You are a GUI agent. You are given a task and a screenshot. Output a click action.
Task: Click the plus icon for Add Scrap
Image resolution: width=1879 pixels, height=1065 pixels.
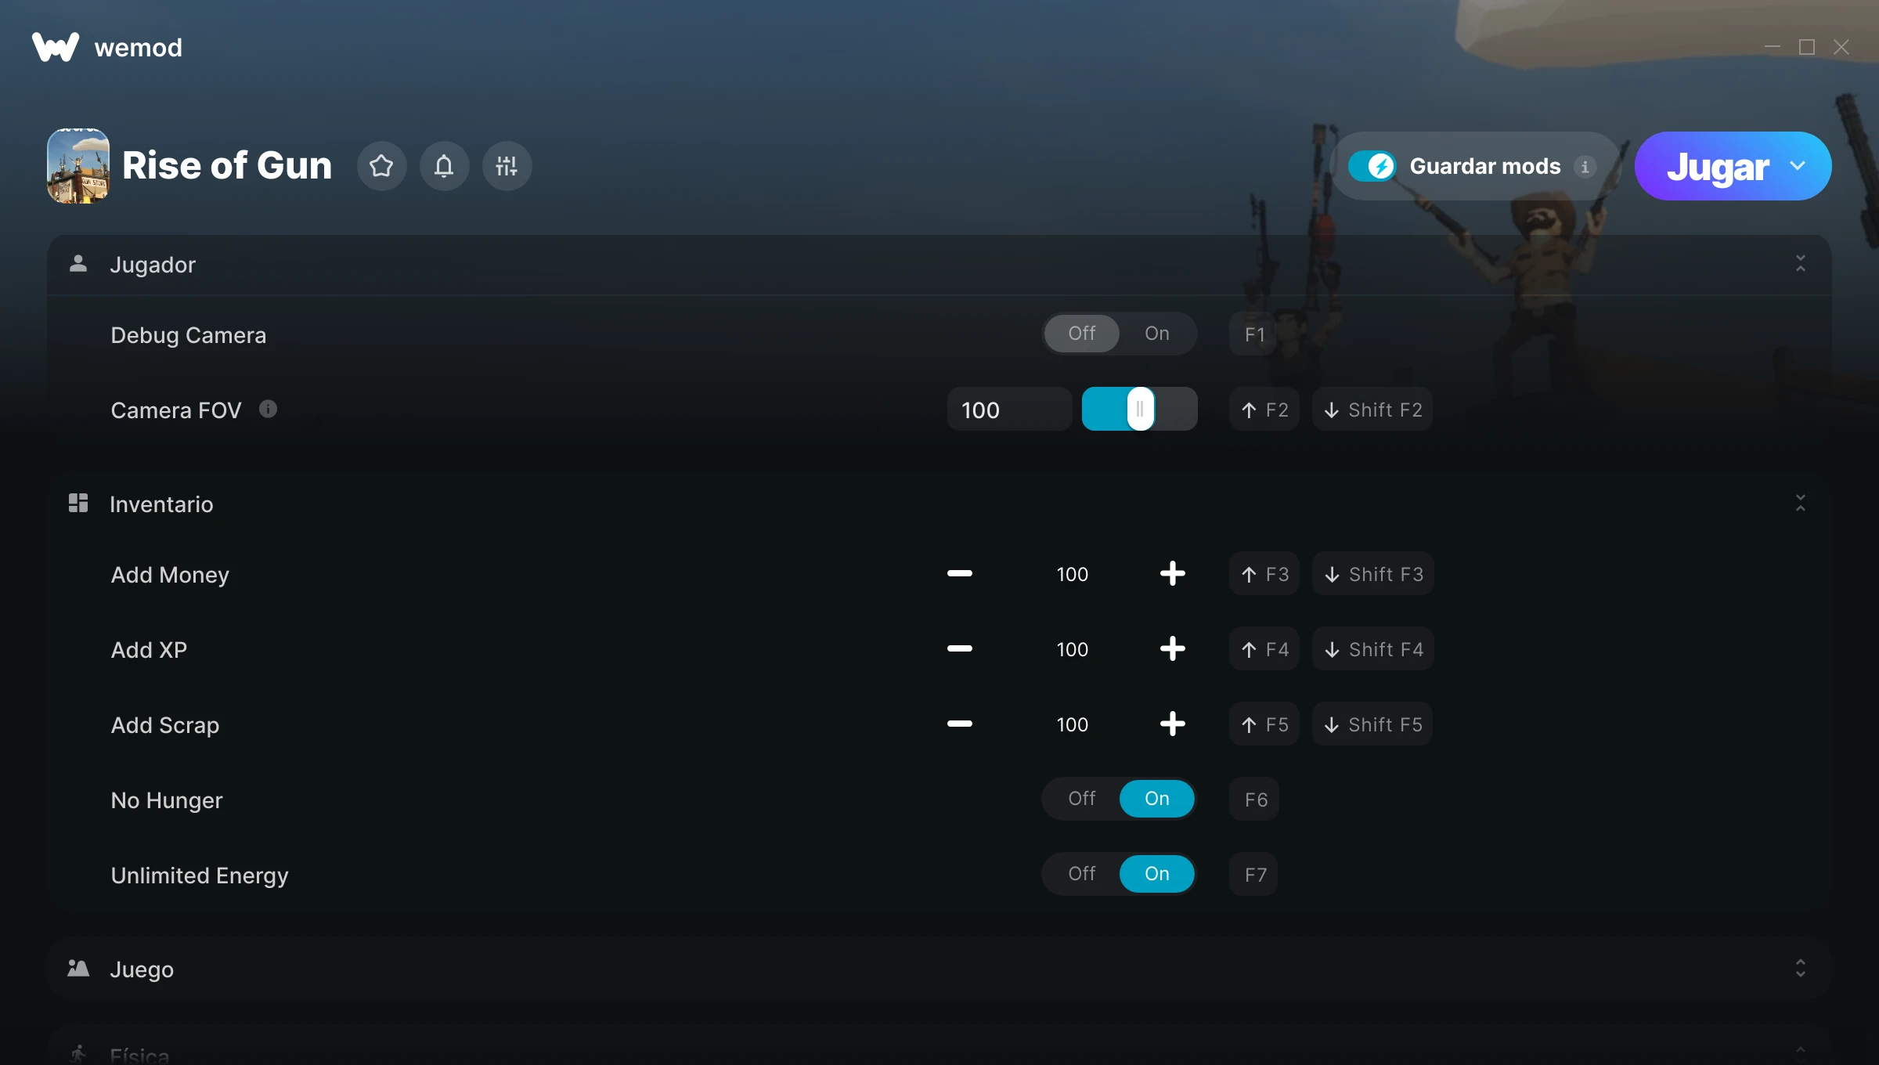1172,724
